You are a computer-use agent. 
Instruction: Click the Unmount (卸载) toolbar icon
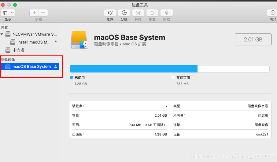(x=167, y=13)
